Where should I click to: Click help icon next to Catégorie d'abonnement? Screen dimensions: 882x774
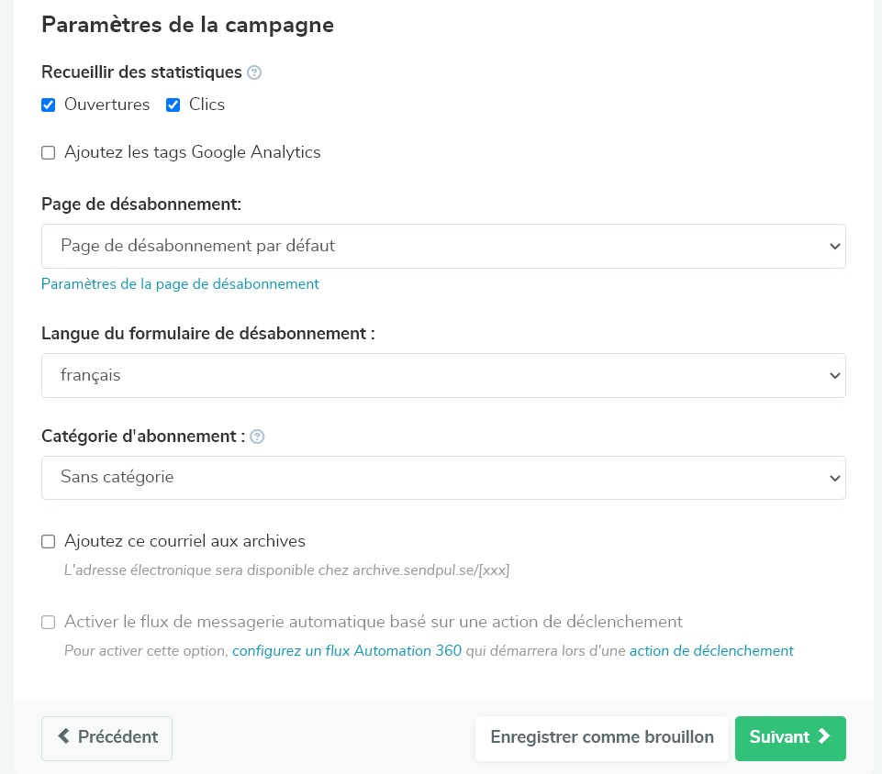click(x=257, y=437)
